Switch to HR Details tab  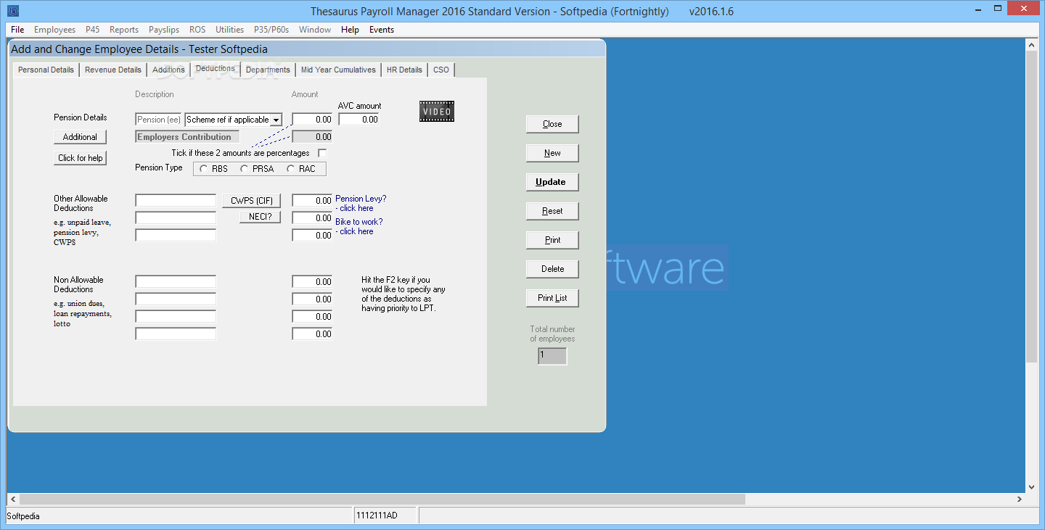(404, 70)
